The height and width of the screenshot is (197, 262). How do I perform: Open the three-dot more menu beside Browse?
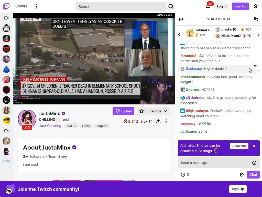click(x=37, y=6)
